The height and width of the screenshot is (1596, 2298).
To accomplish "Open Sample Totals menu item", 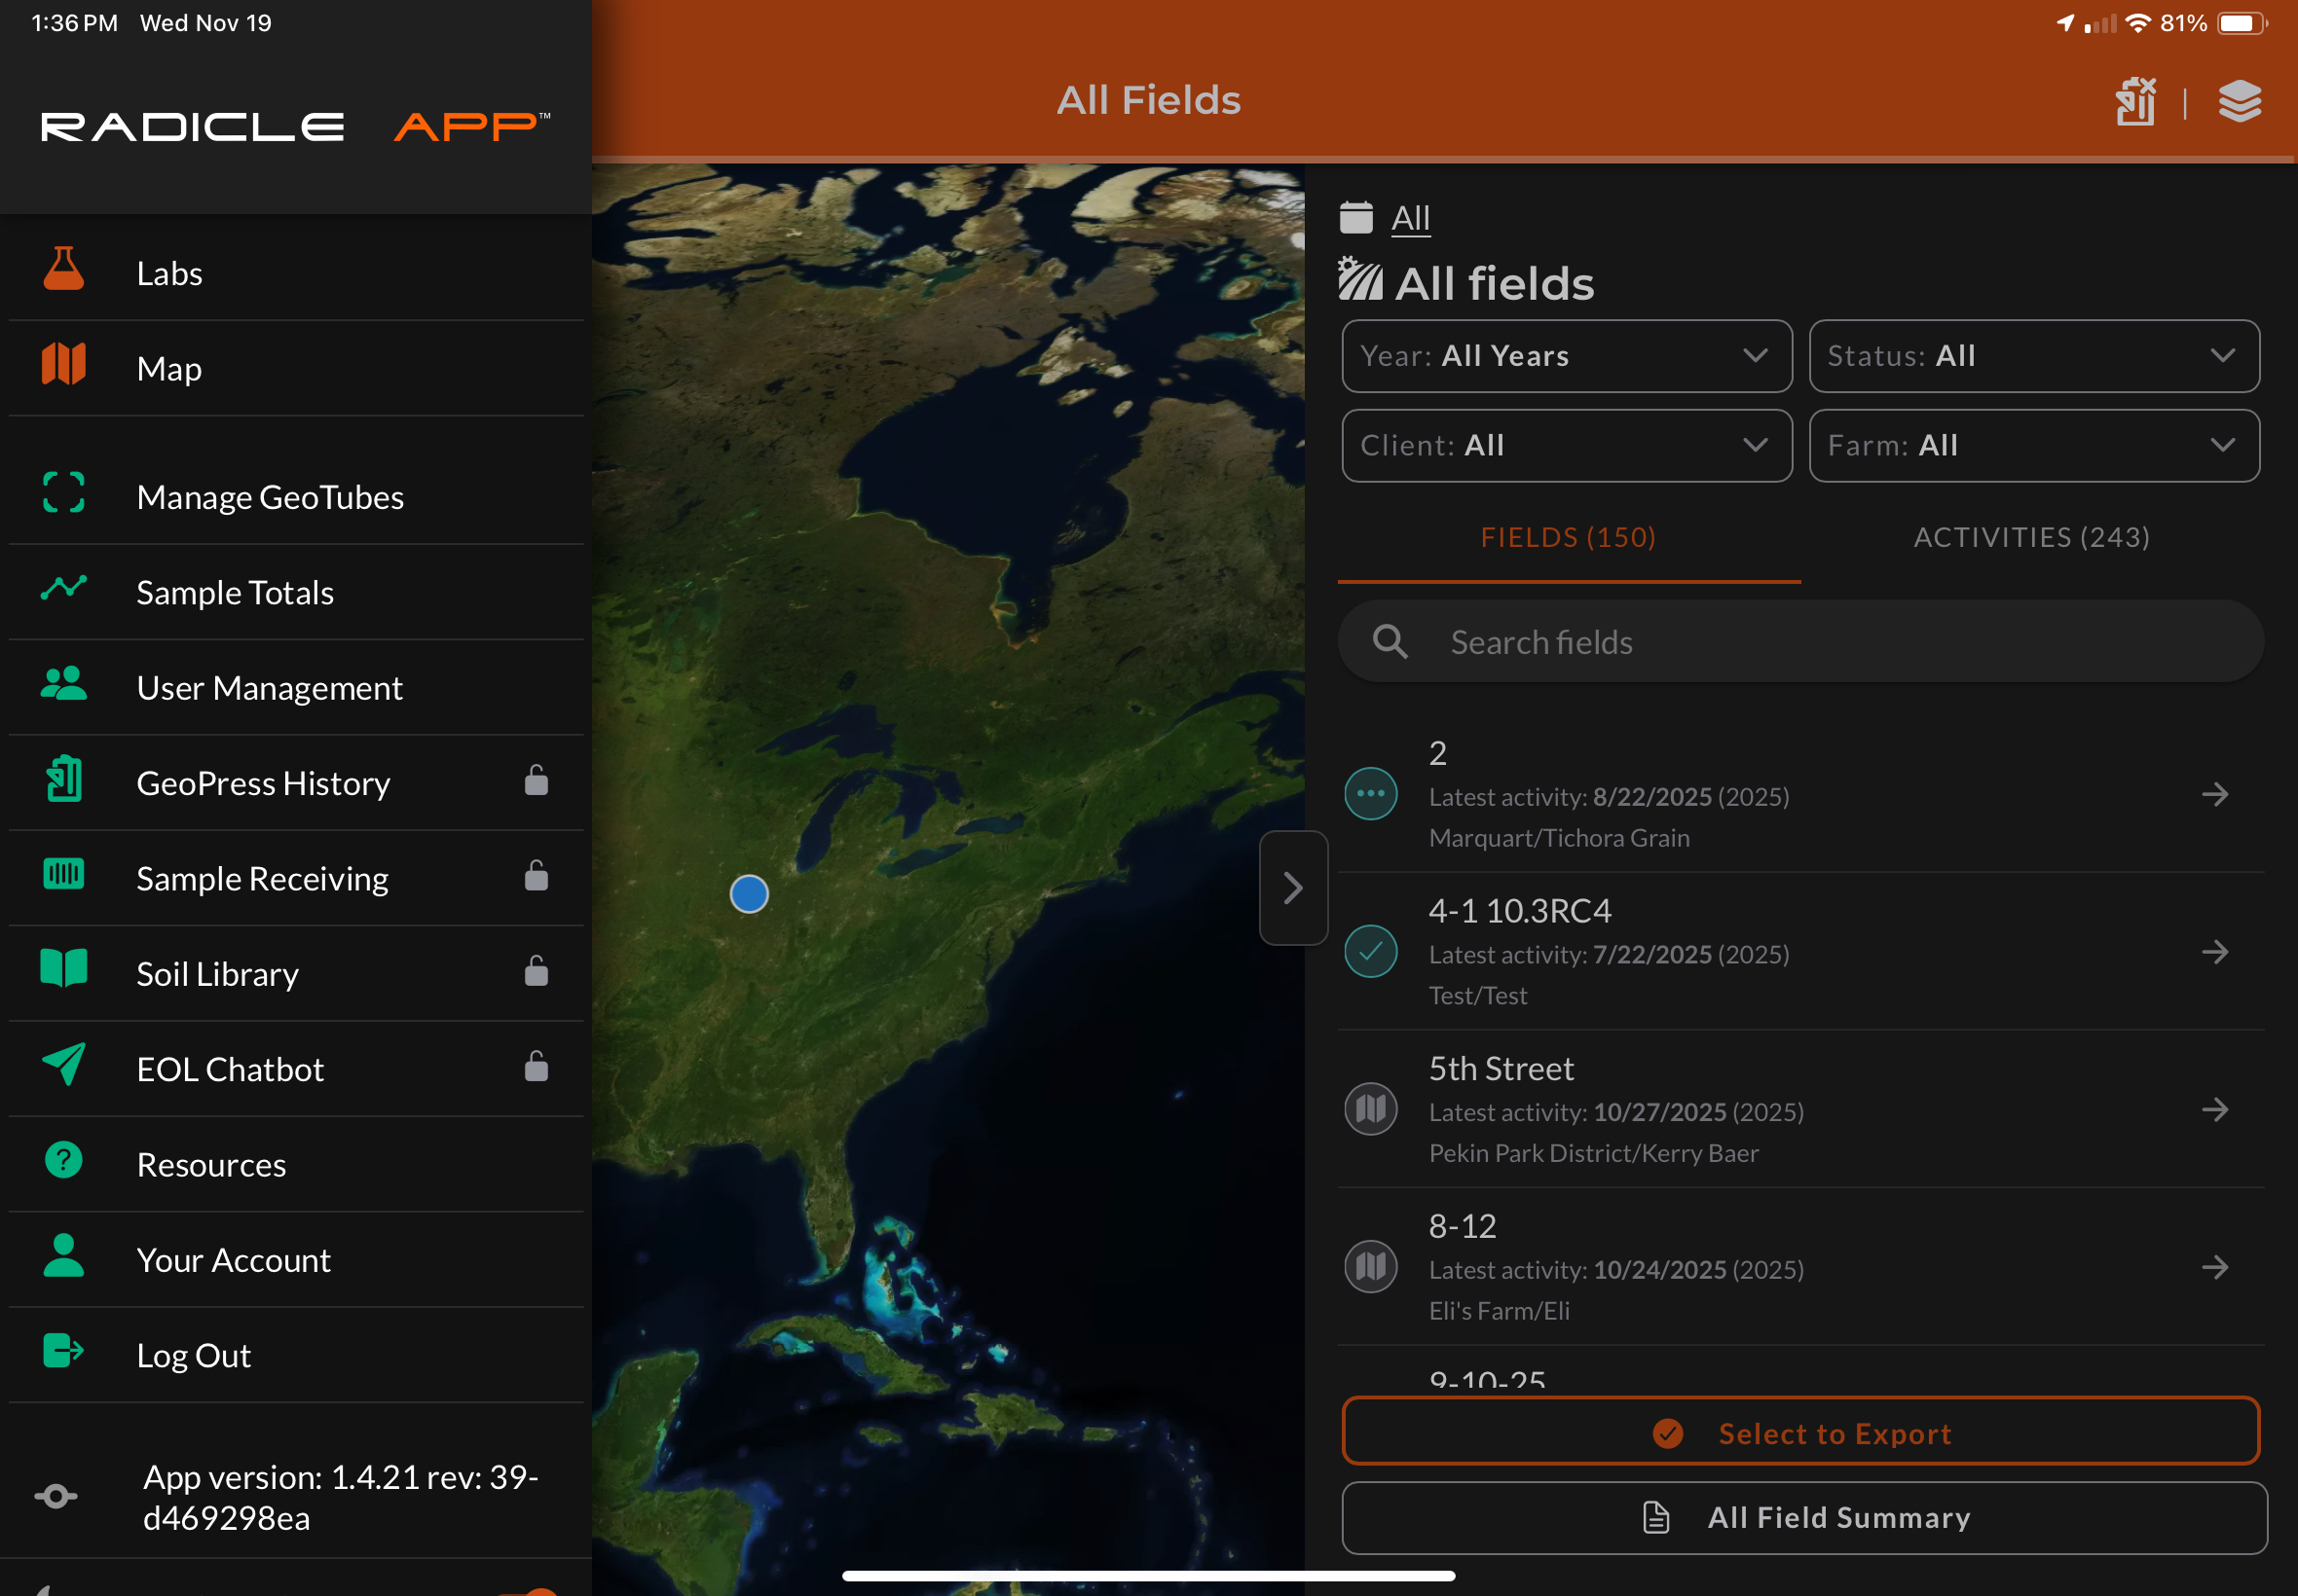I will pyautogui.click(x=296, y=592).
